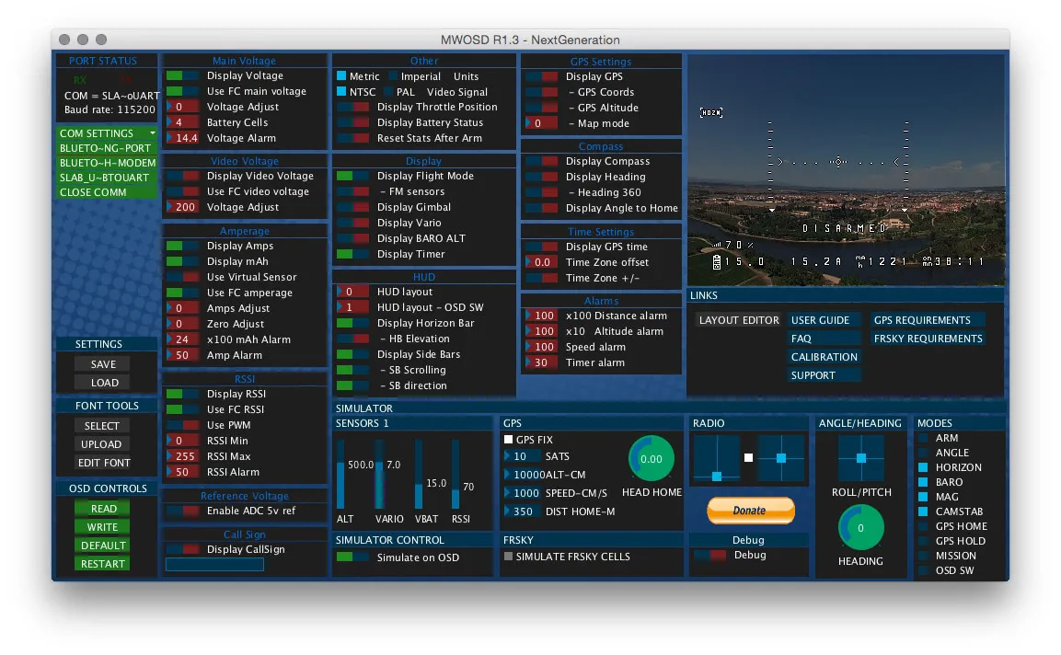This screenshot has width=1061, height=655.
Task: Click the HEADING green dial
Action: tap(860, 528)
